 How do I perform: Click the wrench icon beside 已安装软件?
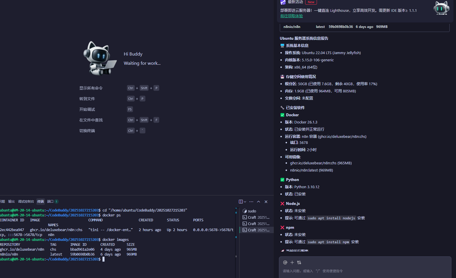282,108
